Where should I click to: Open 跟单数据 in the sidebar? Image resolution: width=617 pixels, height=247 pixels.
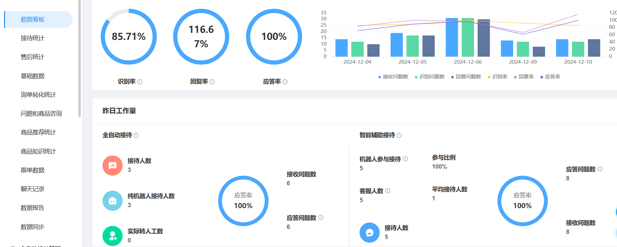click(x=32, y=170)
